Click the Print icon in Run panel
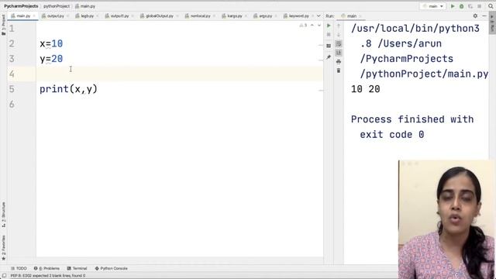 [339, 61]
